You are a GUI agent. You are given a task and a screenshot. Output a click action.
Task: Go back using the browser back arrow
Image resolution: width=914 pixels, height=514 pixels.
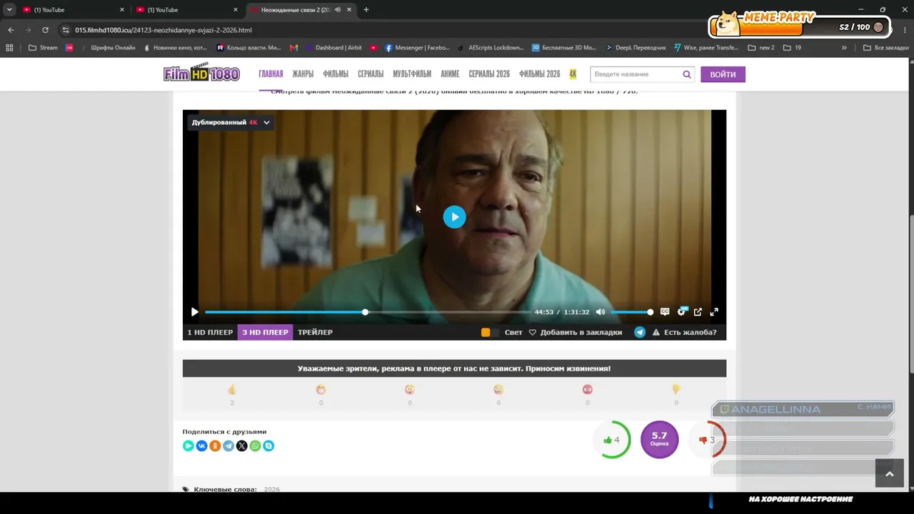click(11, 30)
